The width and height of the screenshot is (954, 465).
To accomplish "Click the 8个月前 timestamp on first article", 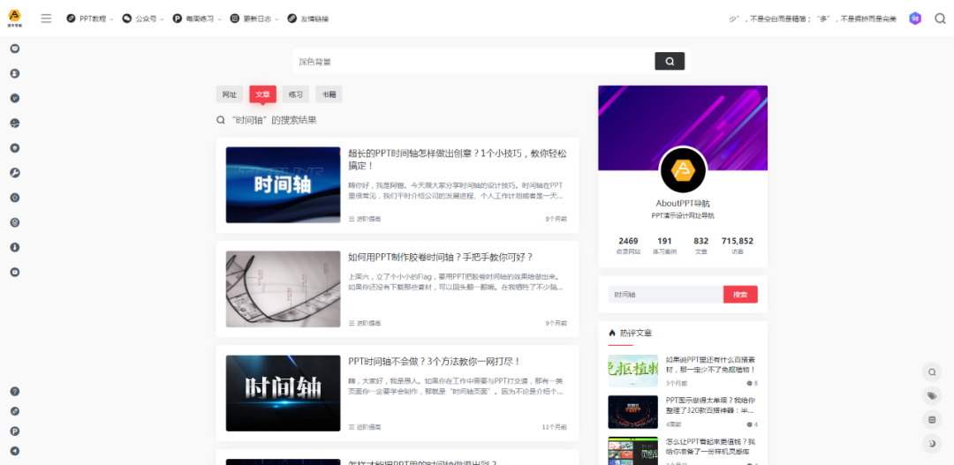I will pos(556,219).
